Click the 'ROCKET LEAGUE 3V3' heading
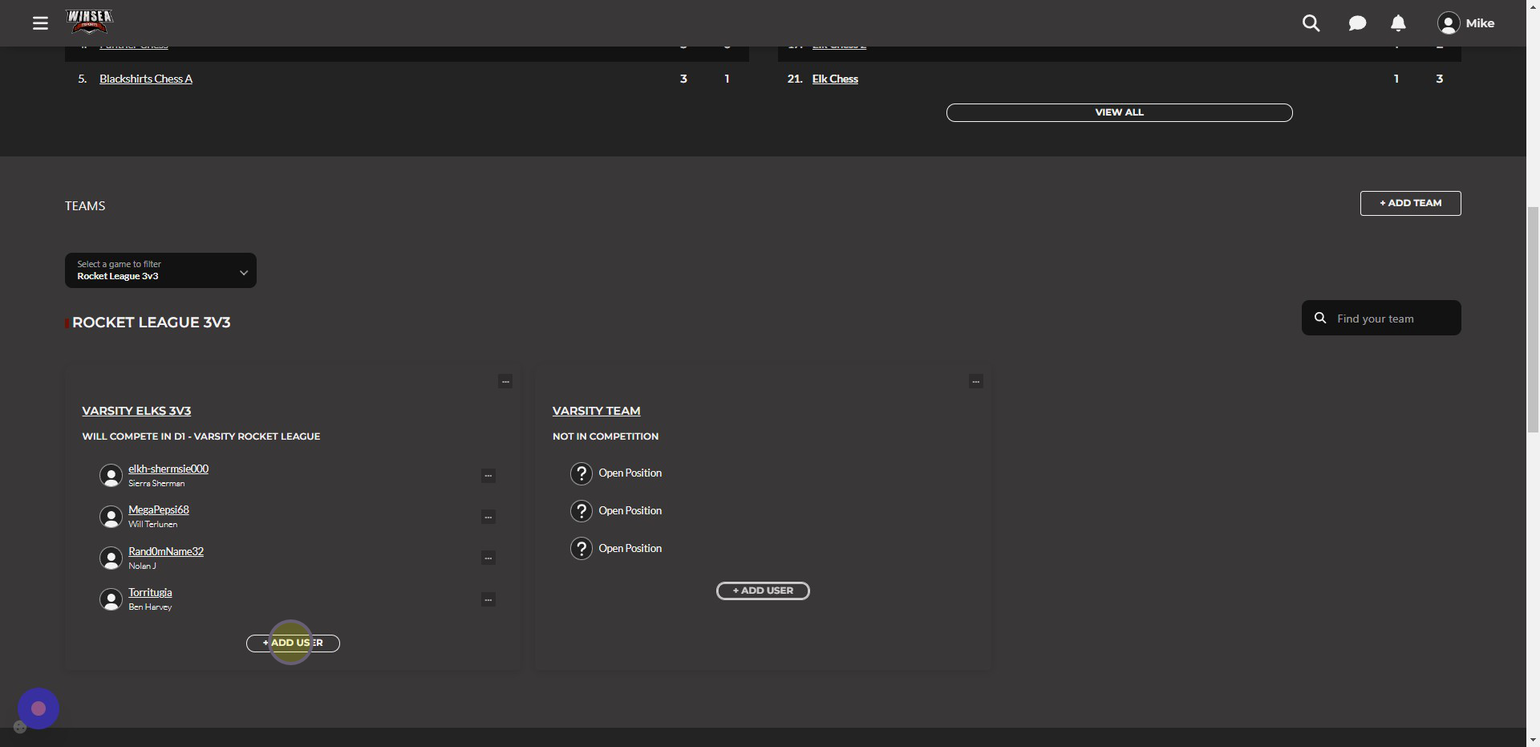 [151, 323]
